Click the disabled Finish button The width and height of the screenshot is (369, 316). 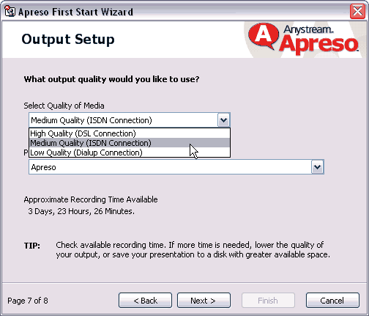point(268,301)
